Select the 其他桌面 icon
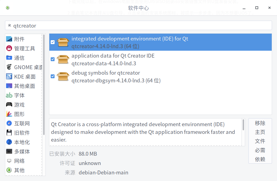277x181 pixels. tap(9, 86)
